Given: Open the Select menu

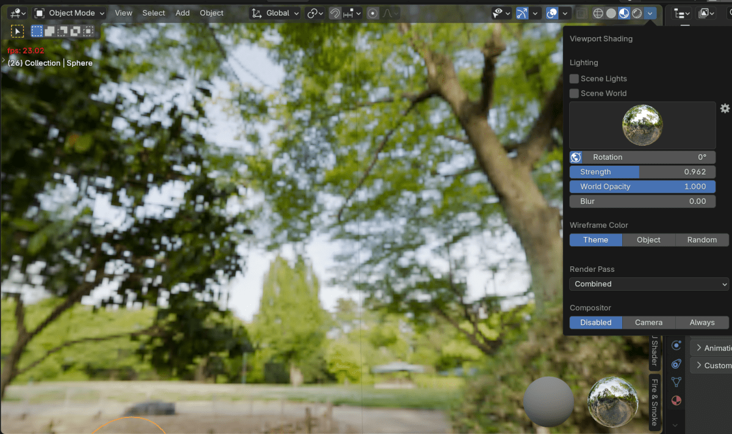Looking at the screenshot, I should pyautogui.click(x=154, y=13).
